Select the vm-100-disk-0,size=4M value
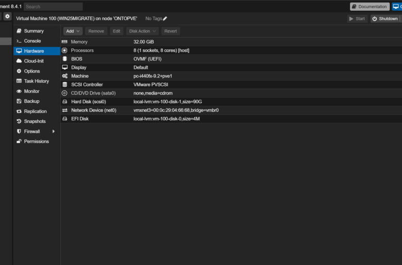The height and width of the screenshot is (265, 402). (x=166, y=119)
